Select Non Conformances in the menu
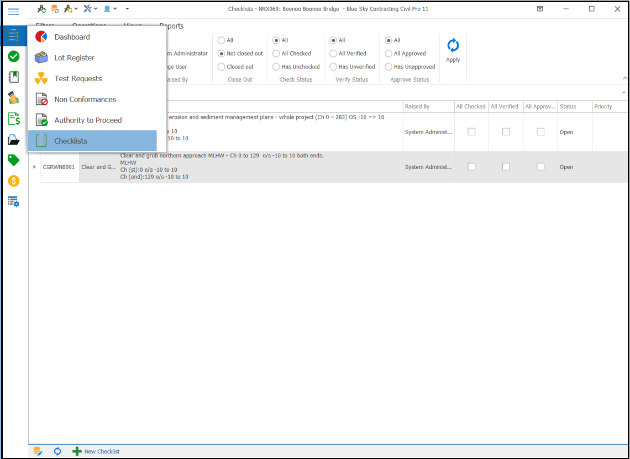Viewport: 630px width, 459px height. tap(85, 99)
